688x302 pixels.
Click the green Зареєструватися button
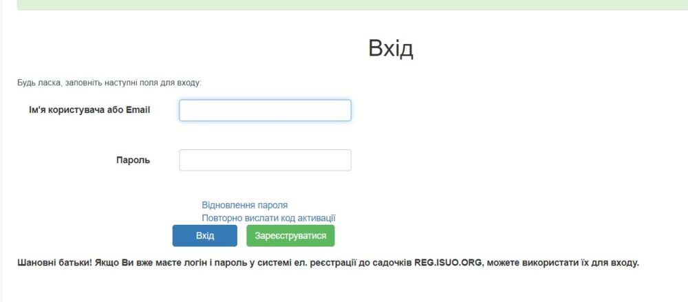coord(290,236)
